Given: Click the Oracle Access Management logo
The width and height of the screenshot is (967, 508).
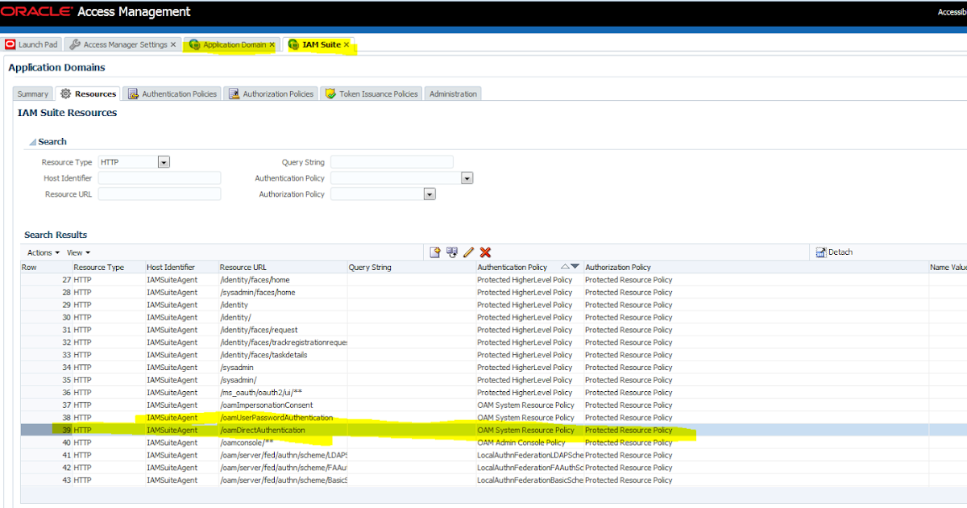Looking at the screenshot, I should pos(96,12).
